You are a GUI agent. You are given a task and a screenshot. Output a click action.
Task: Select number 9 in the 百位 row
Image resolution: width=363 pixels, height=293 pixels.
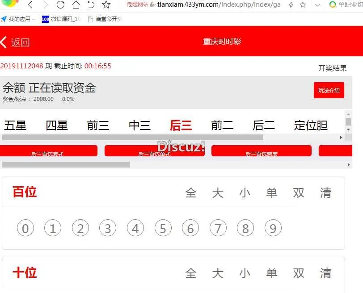pyautogui.click(x=273, y=229)
